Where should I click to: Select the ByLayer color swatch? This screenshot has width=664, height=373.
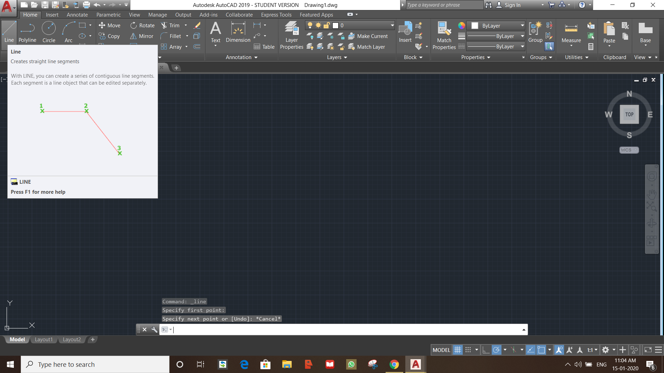[474, 25]
